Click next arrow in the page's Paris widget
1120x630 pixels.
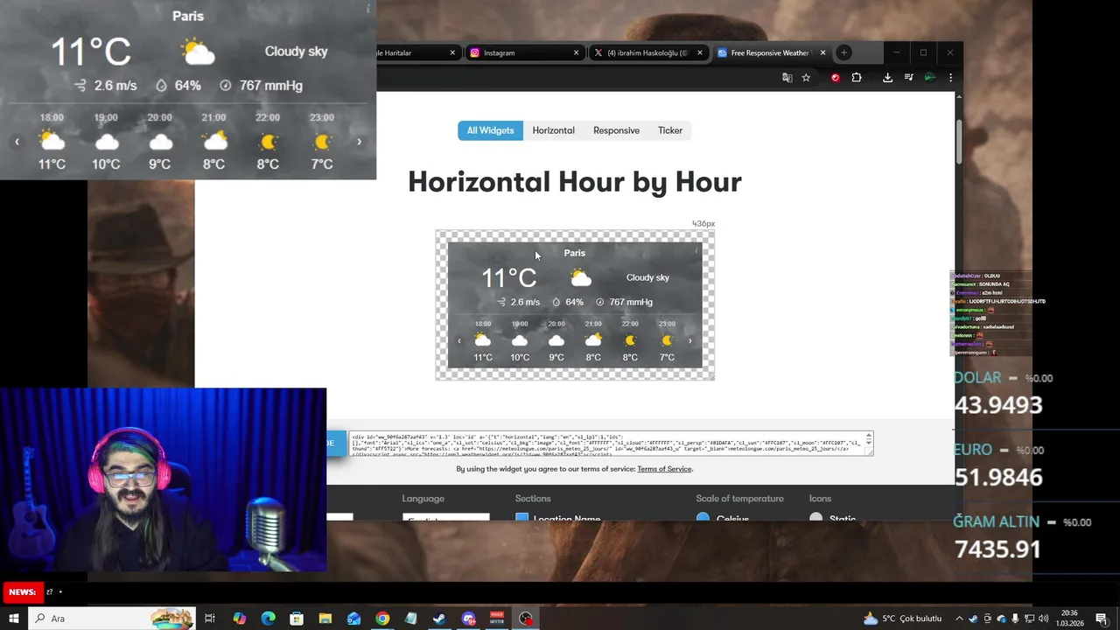689,341
